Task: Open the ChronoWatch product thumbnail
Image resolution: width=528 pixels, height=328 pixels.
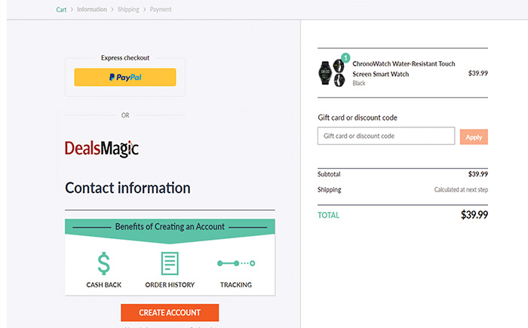Action: click(x=332, y=73)
